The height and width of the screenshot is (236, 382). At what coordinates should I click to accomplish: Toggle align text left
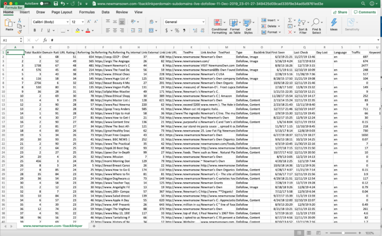[107, 30]
